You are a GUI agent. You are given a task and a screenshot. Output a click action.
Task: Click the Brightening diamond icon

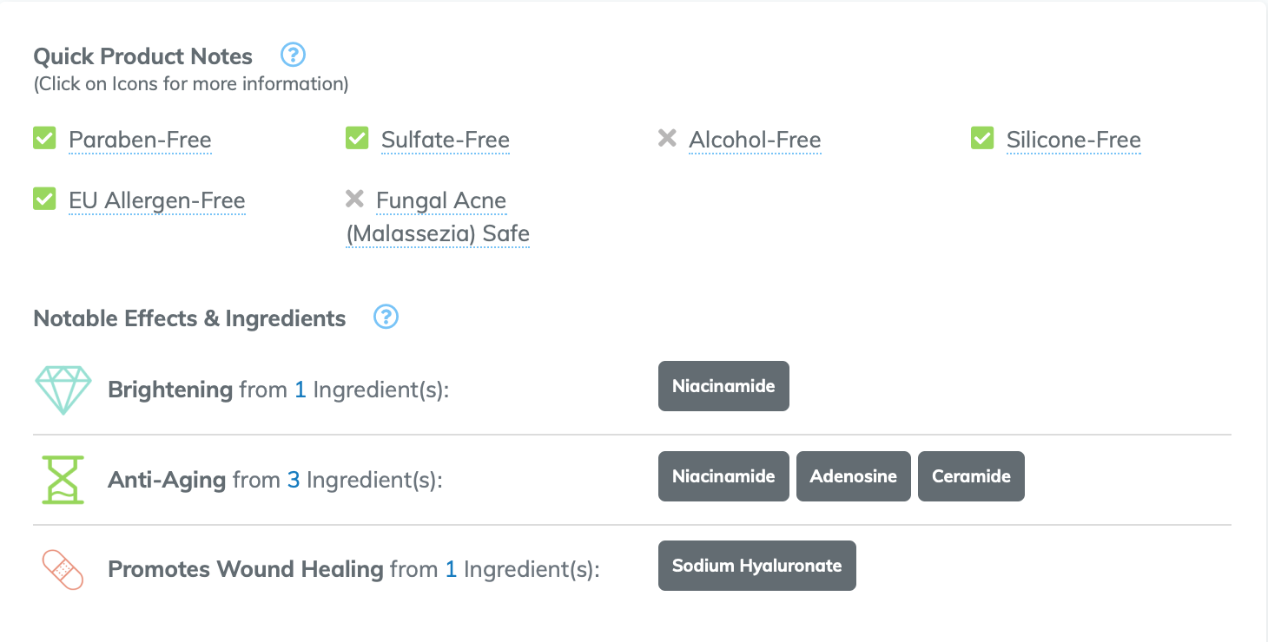63,389
